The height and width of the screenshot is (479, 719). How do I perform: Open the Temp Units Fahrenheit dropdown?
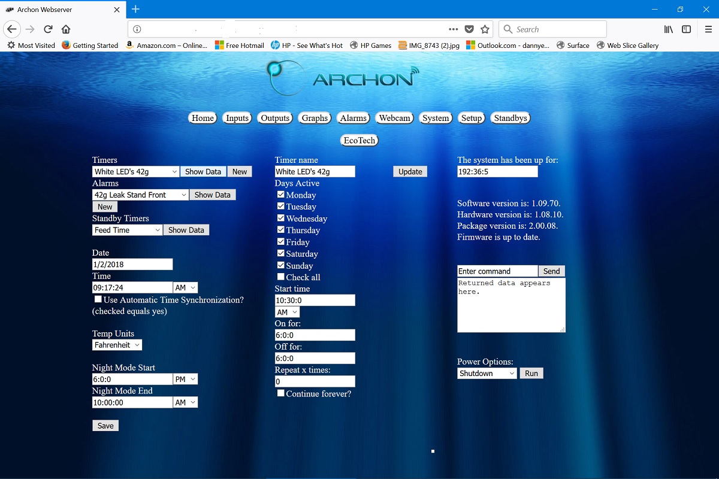tap(117, 345)
